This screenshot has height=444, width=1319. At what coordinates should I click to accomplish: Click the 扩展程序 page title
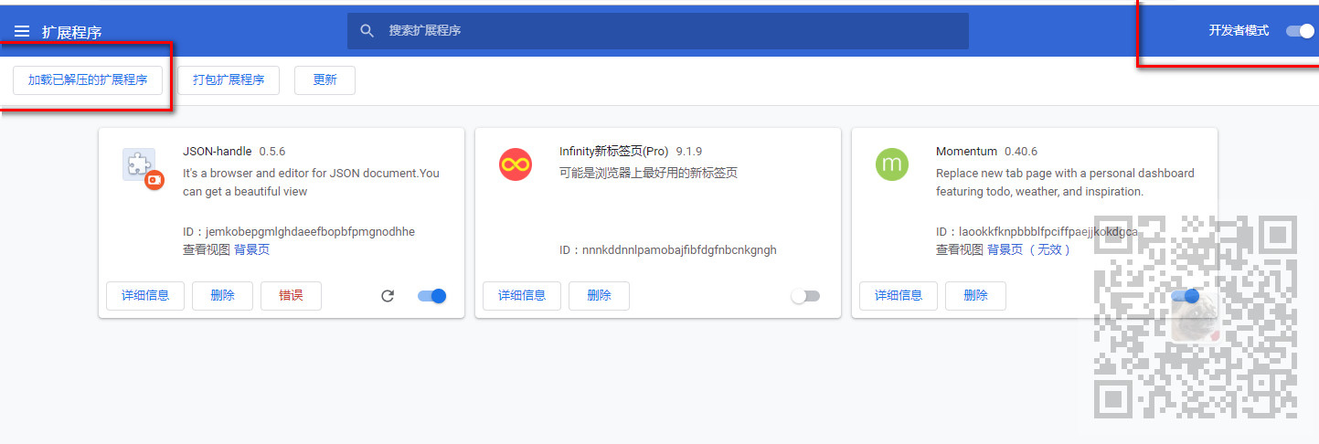(x=71, y=32)
